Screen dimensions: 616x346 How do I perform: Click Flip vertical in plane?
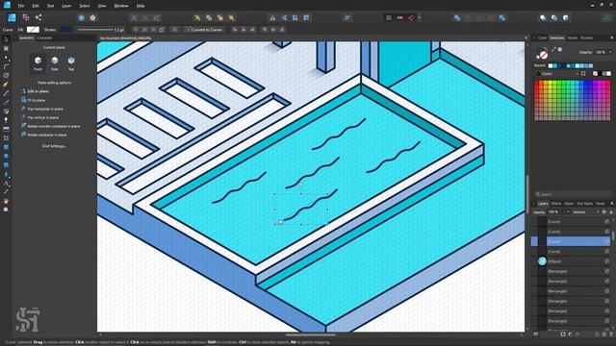point(39,117)
